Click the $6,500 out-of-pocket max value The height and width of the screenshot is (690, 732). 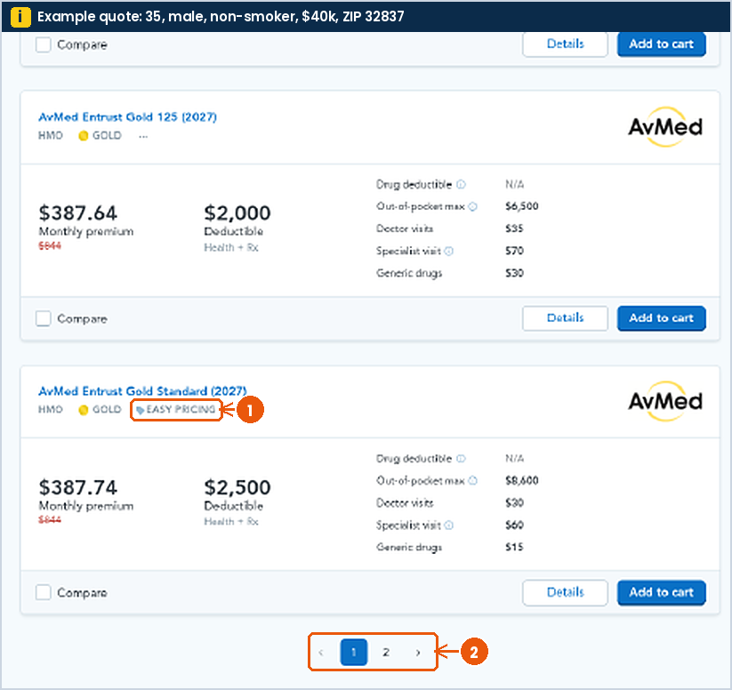[522, 206]
